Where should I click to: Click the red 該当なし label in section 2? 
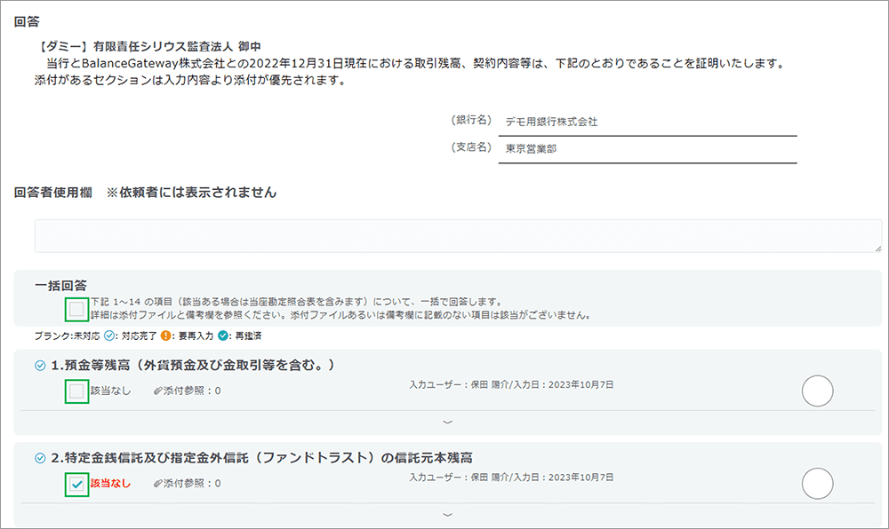click(110, 484)
